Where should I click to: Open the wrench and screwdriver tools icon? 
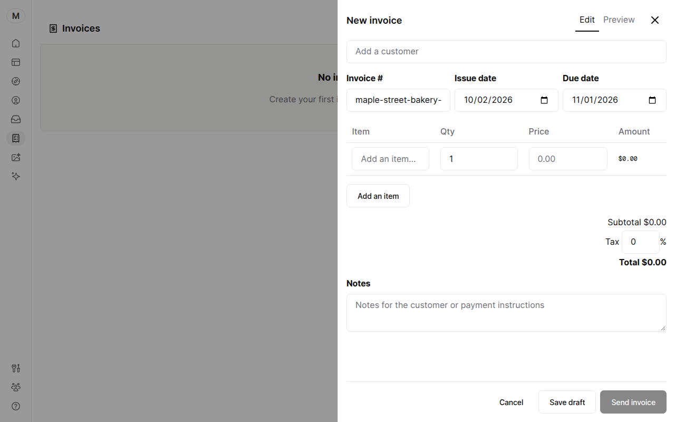(16, 368)
